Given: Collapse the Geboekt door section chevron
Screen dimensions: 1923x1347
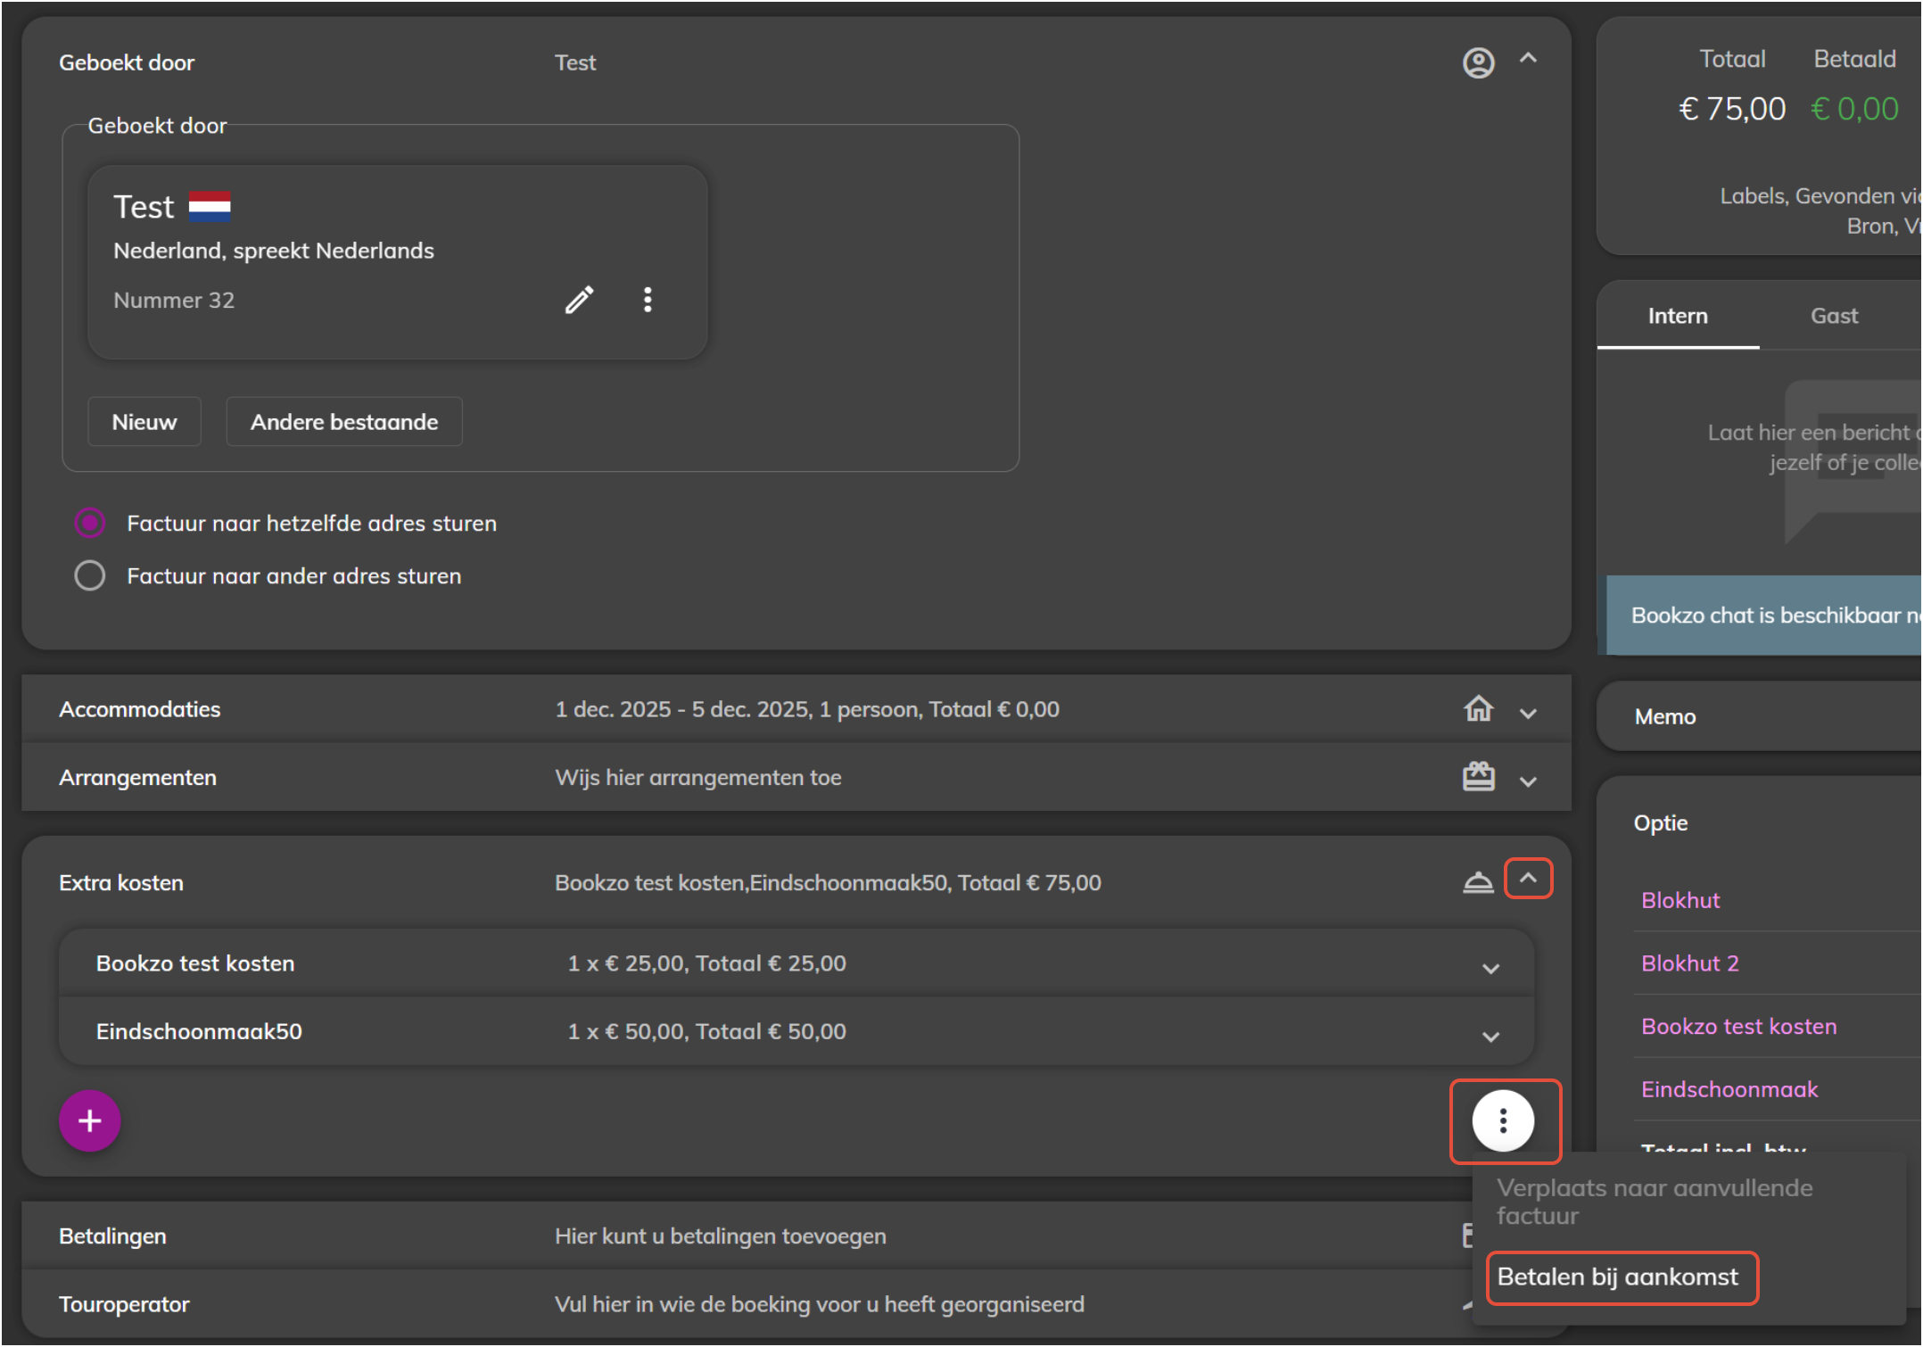Looking at the screenshot, I should tap(1528, 59).
